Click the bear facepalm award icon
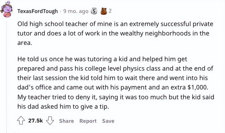 tap(104, 11)
